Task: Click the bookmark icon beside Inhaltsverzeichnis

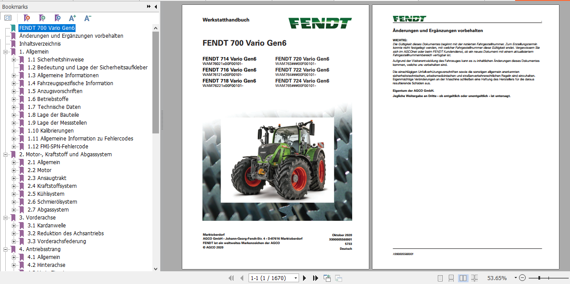Action: pos(13,44)
